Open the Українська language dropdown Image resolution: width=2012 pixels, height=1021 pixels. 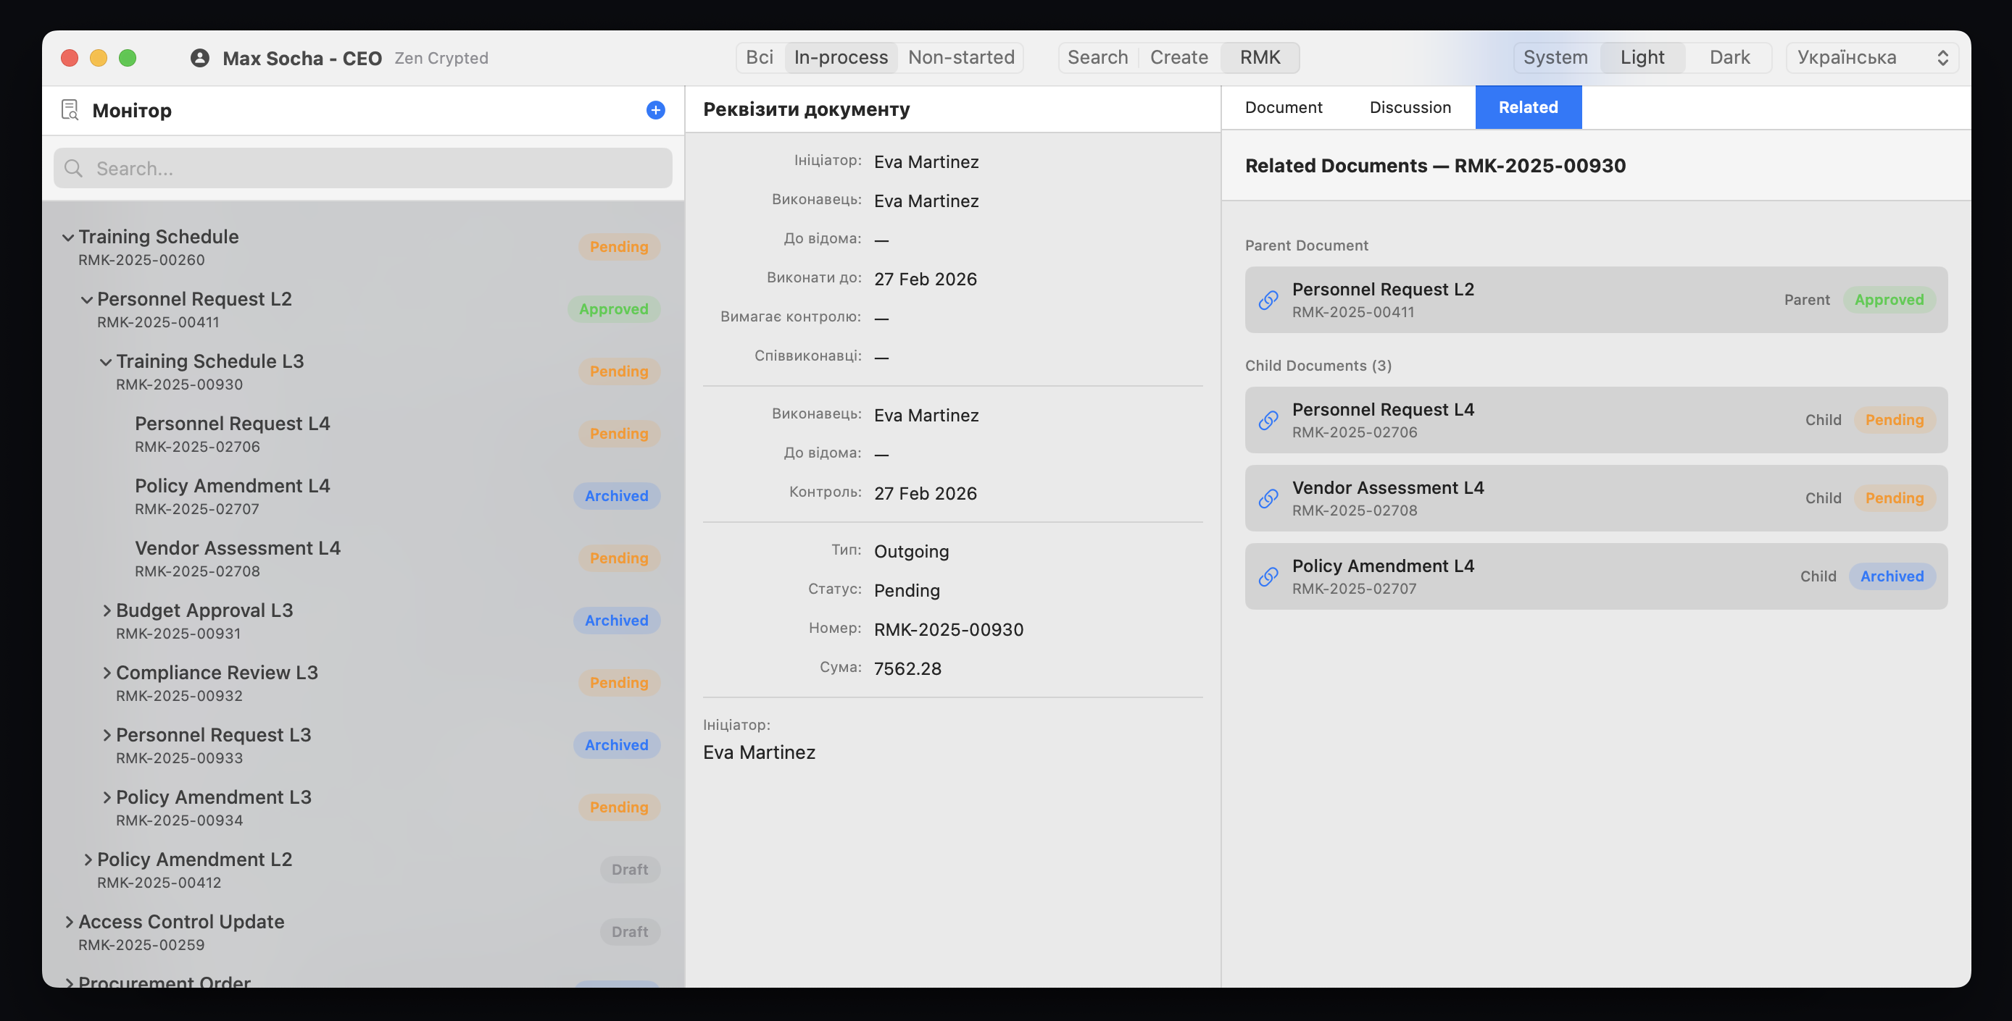[1871, 58]
